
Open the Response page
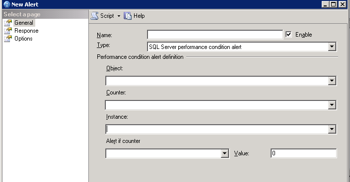(26, 31)
